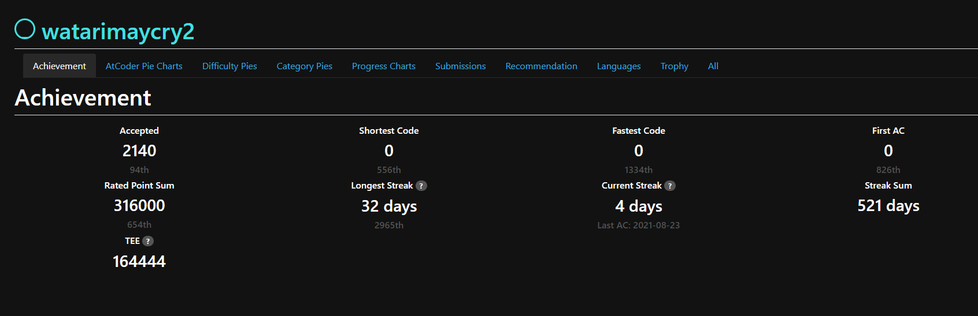Select the All tab
The height and width of the screenshot is (316, 978).
coord(713,66)
